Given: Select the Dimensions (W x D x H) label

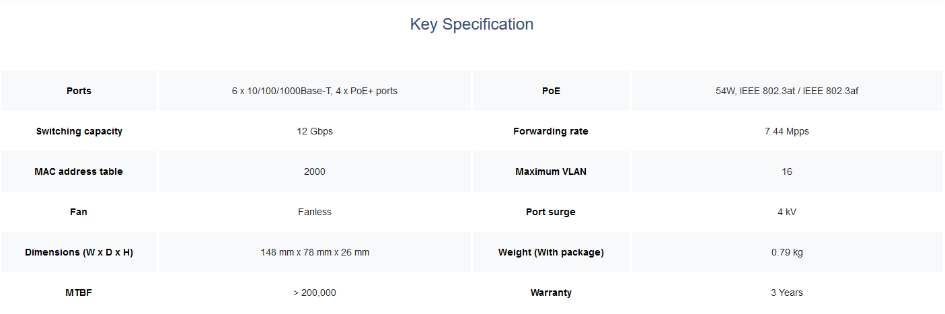Looking at the screenshot, I should click(x=79, y=252).
